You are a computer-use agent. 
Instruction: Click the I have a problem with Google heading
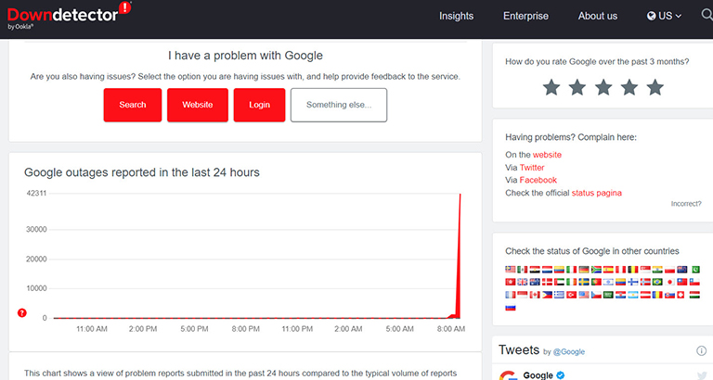[x=245, y=56]
